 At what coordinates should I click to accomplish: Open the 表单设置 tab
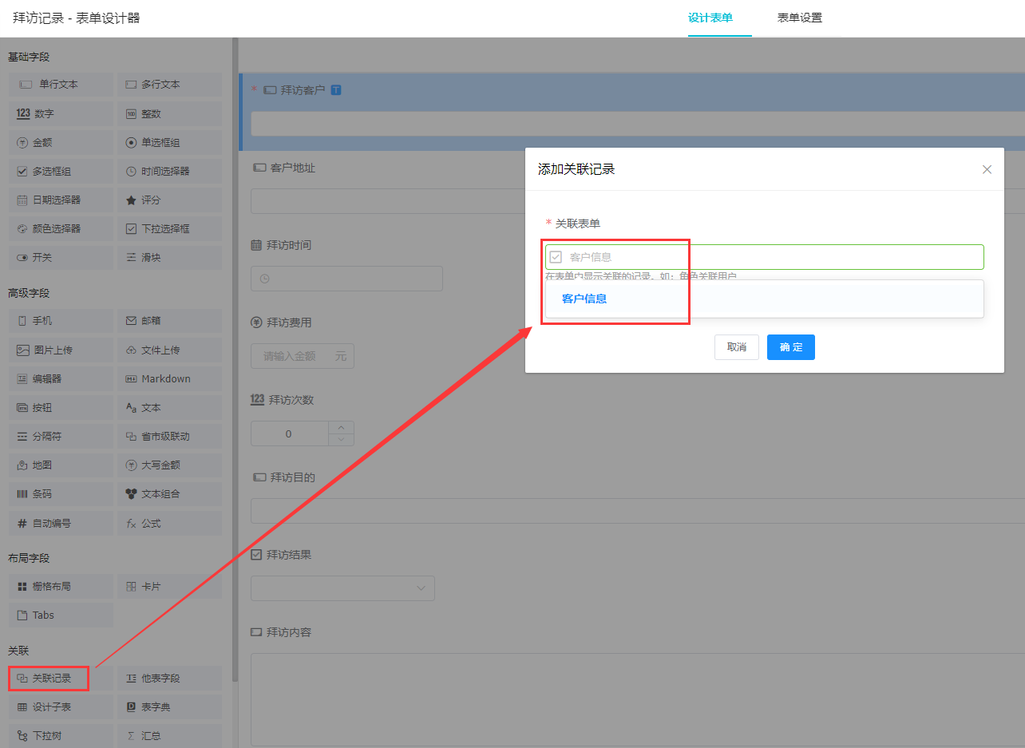(x=800, y=18)
